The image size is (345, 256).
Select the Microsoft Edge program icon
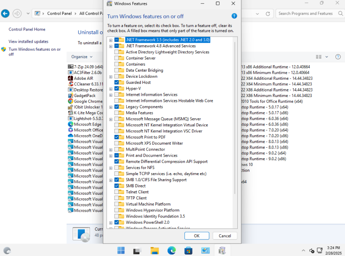tap(70, 124)
